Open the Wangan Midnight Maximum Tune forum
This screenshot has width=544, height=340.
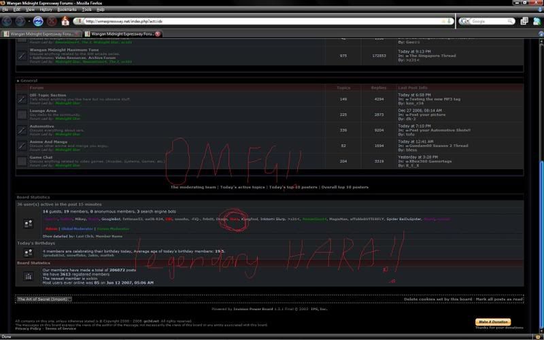[x=64, y=50]
